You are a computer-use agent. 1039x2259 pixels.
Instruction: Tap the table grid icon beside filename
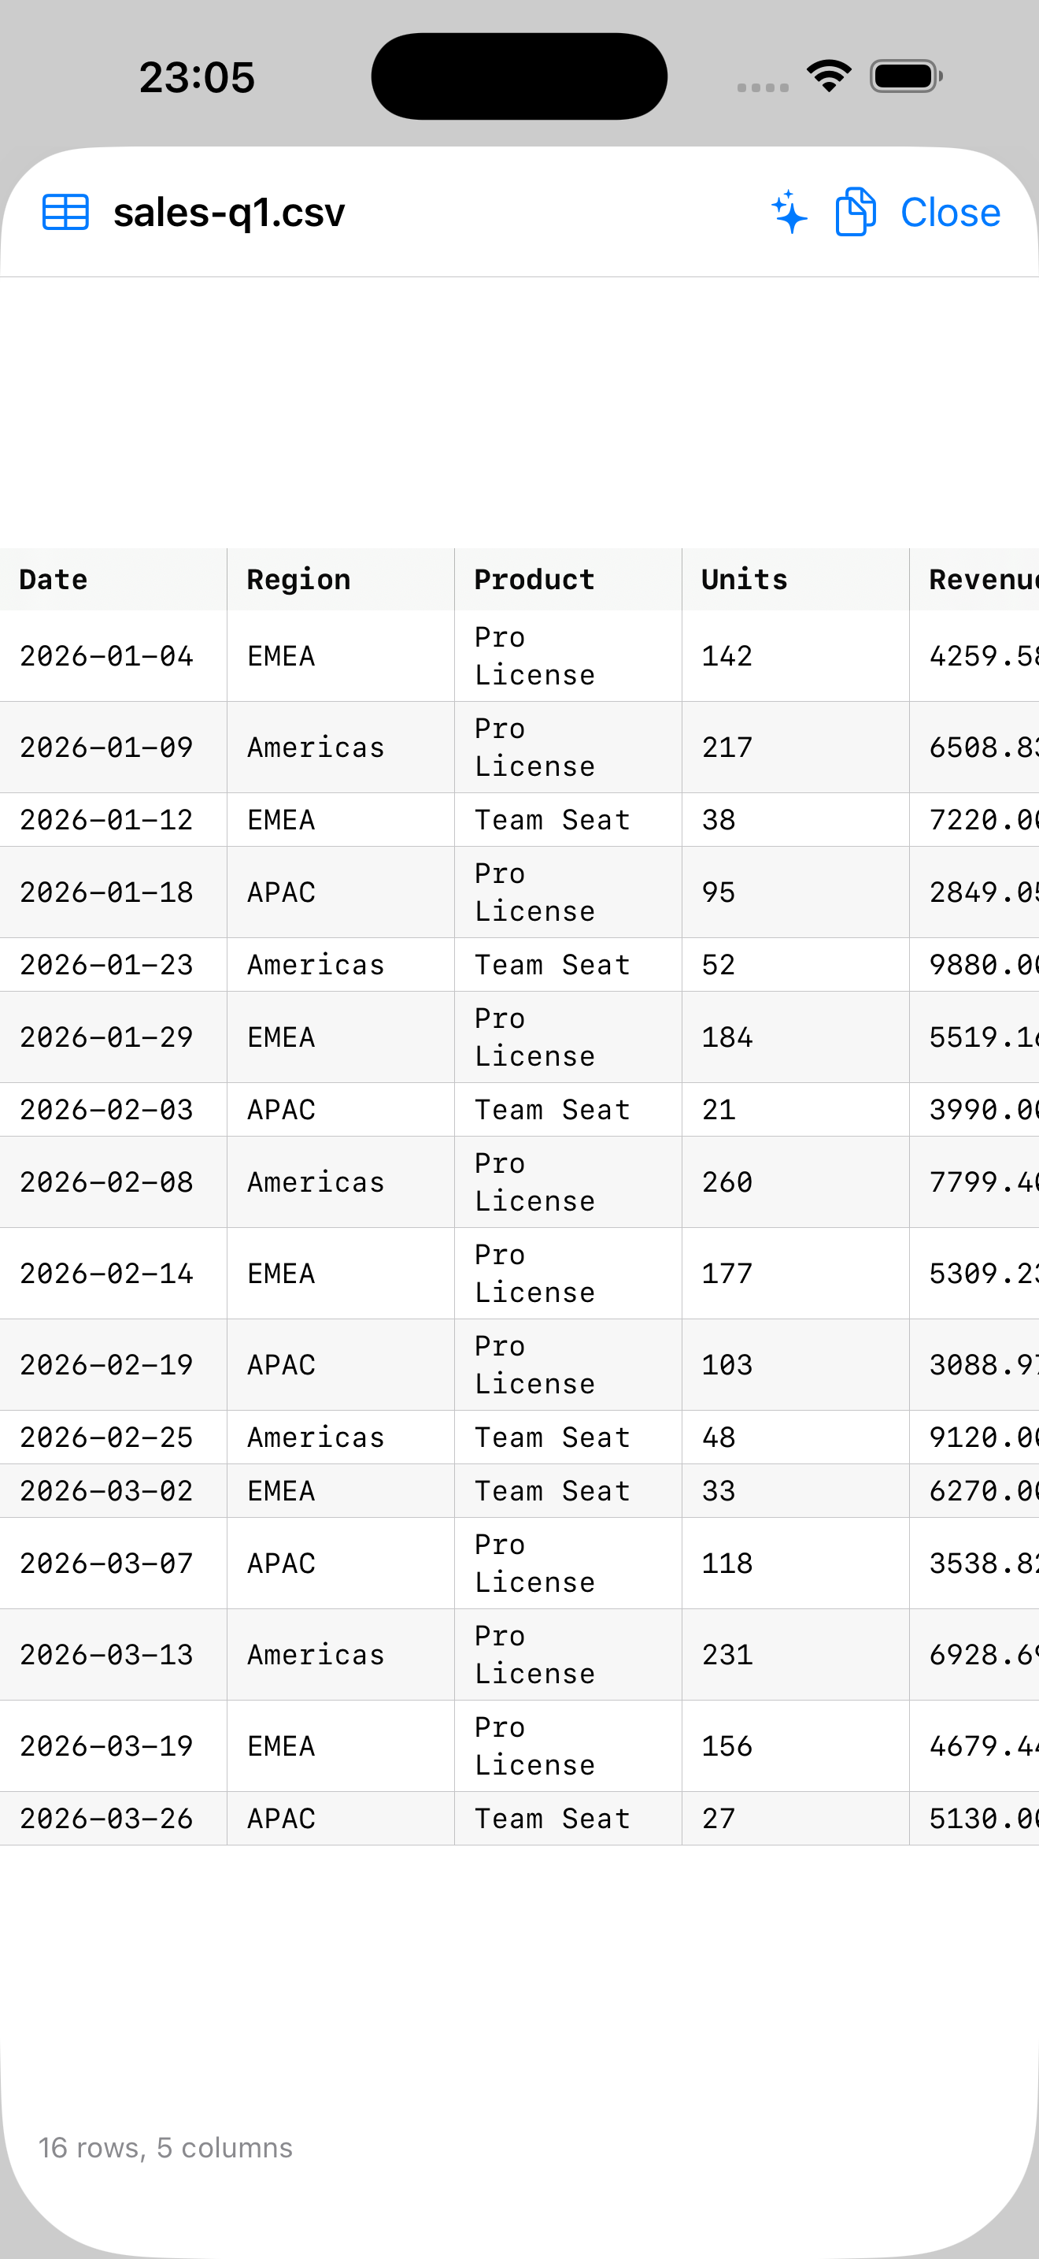(65, 212)
